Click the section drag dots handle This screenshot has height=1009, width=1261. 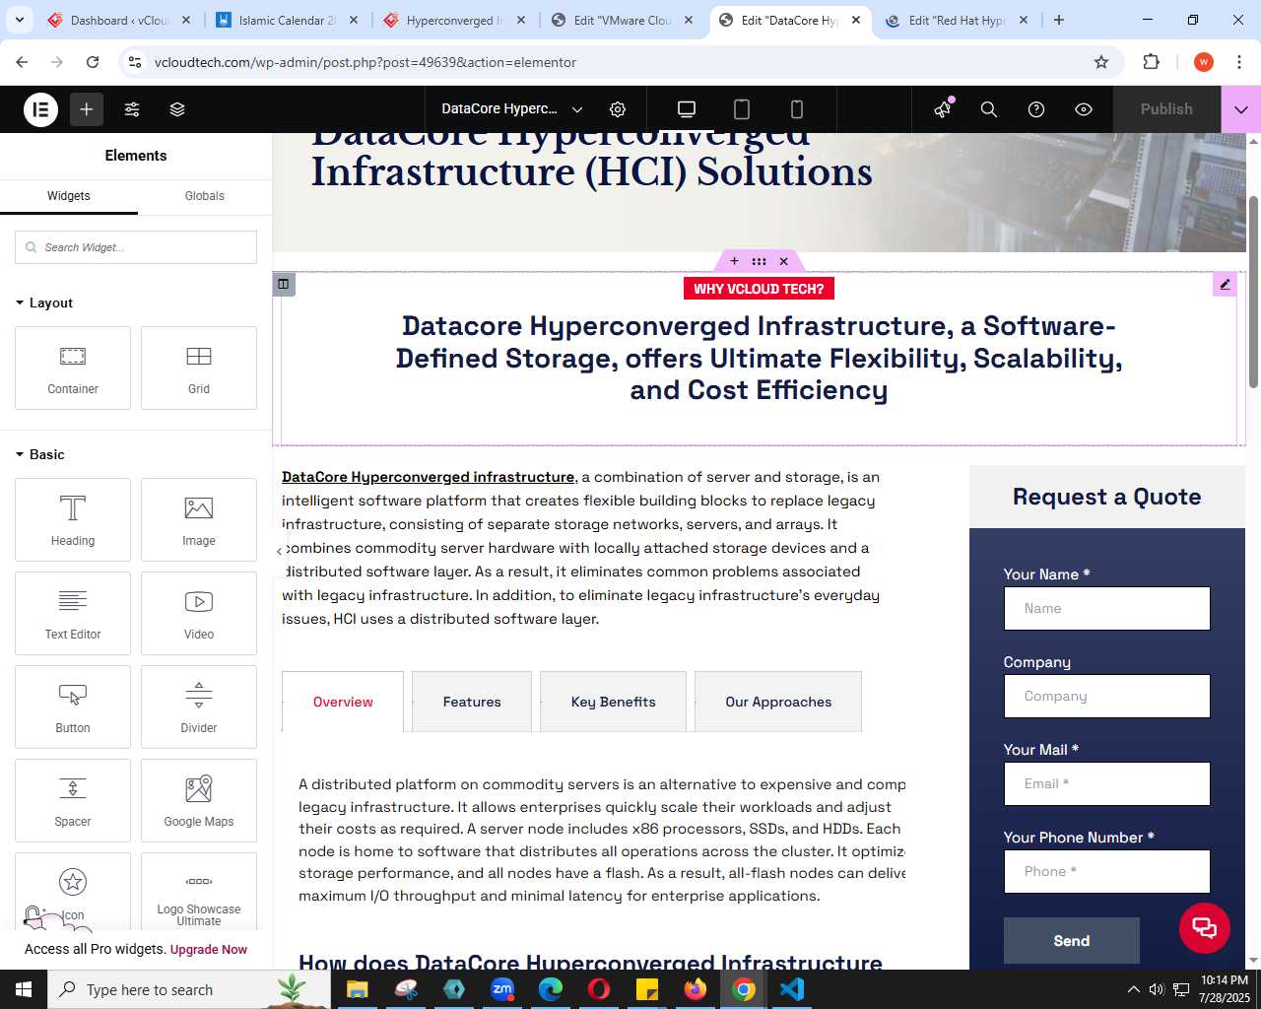[759, 261]
